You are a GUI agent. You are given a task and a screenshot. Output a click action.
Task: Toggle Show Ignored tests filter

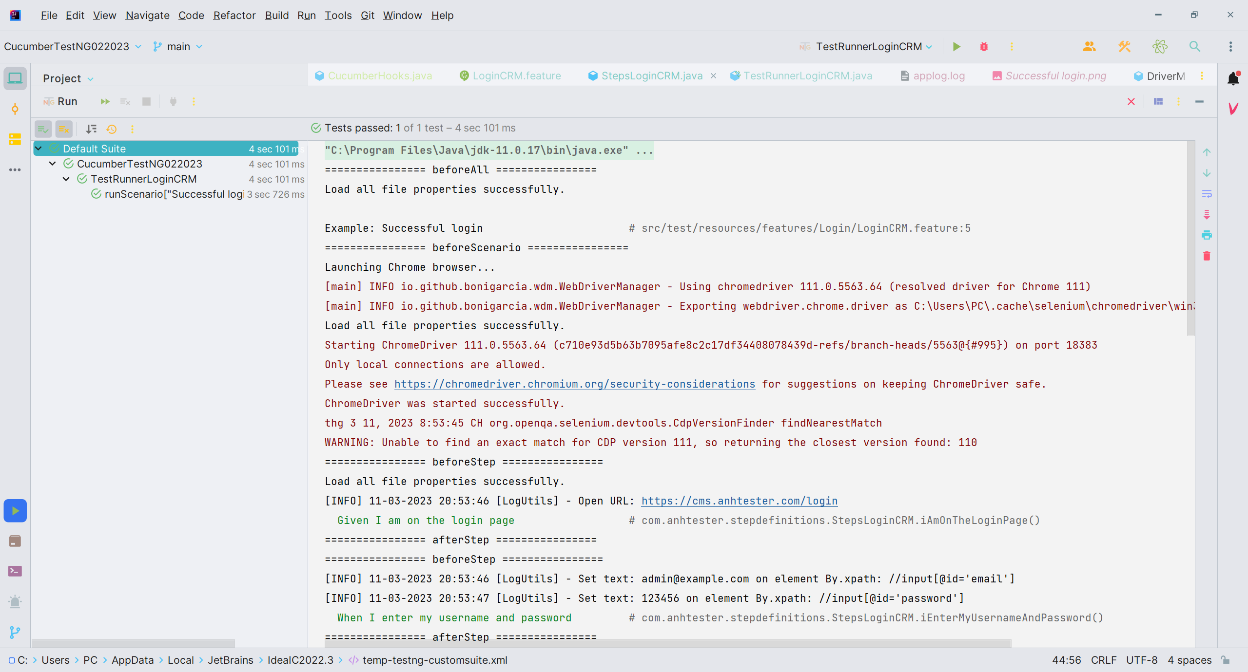coord(64,129)
